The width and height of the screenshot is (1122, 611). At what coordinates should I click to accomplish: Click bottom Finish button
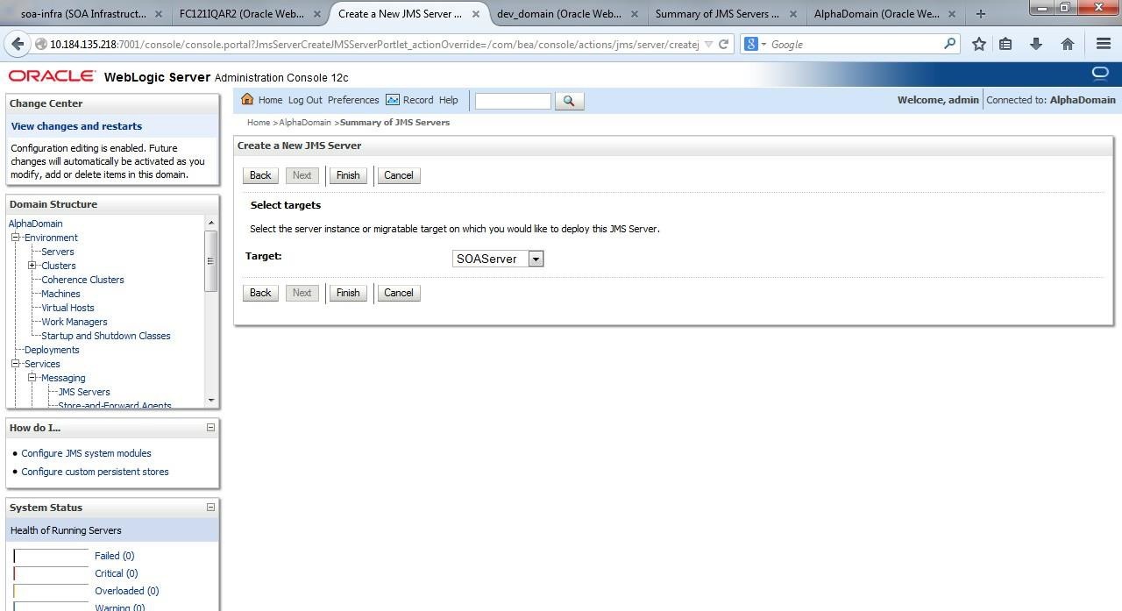pos(348,293)
